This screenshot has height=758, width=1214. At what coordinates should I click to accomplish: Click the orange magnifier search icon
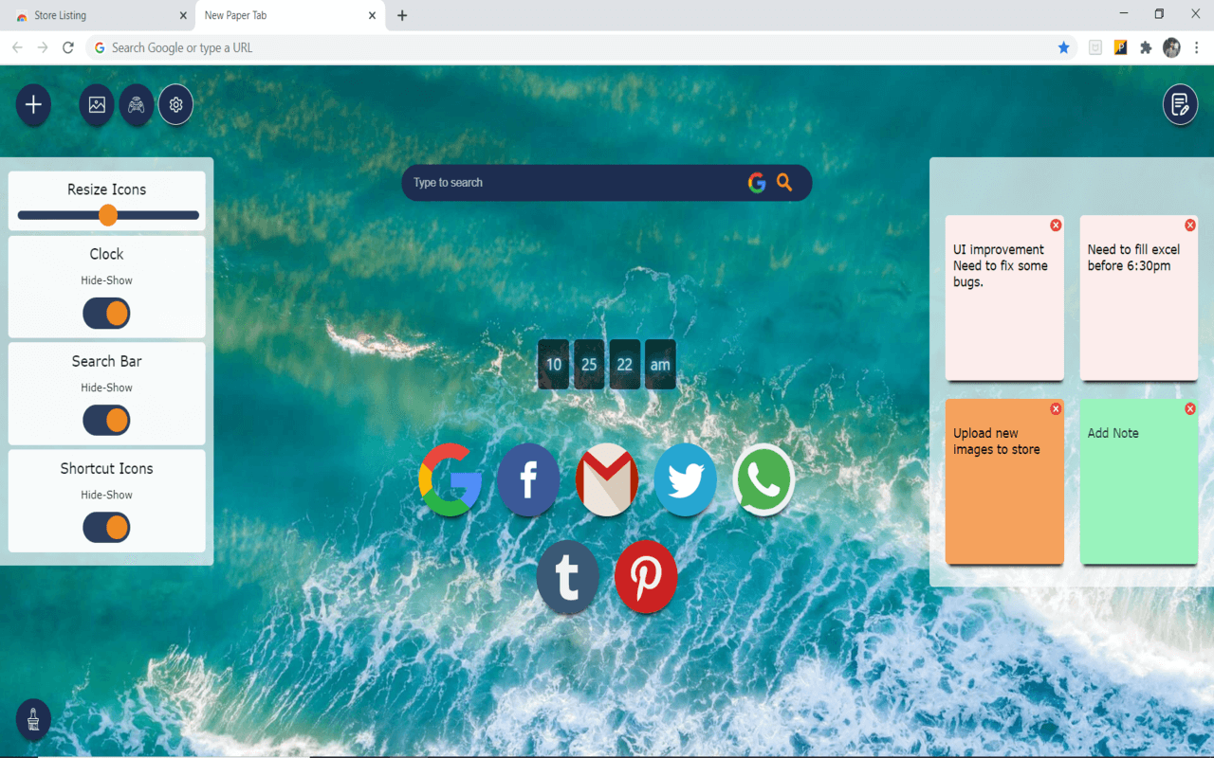coord(784,183)
